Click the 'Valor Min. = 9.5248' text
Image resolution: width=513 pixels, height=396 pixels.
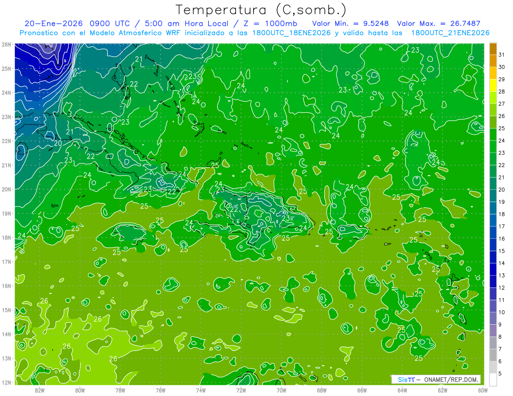point(351,23)
